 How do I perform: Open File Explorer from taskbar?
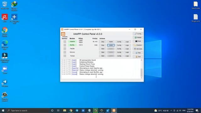tap(65, 110)
